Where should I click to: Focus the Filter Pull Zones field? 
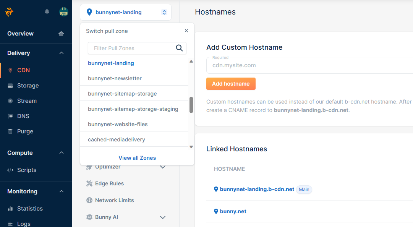pos(137,48)
